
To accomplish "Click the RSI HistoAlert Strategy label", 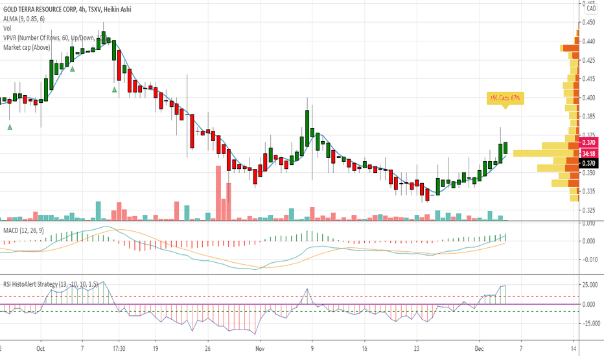I will click(51, 284).
